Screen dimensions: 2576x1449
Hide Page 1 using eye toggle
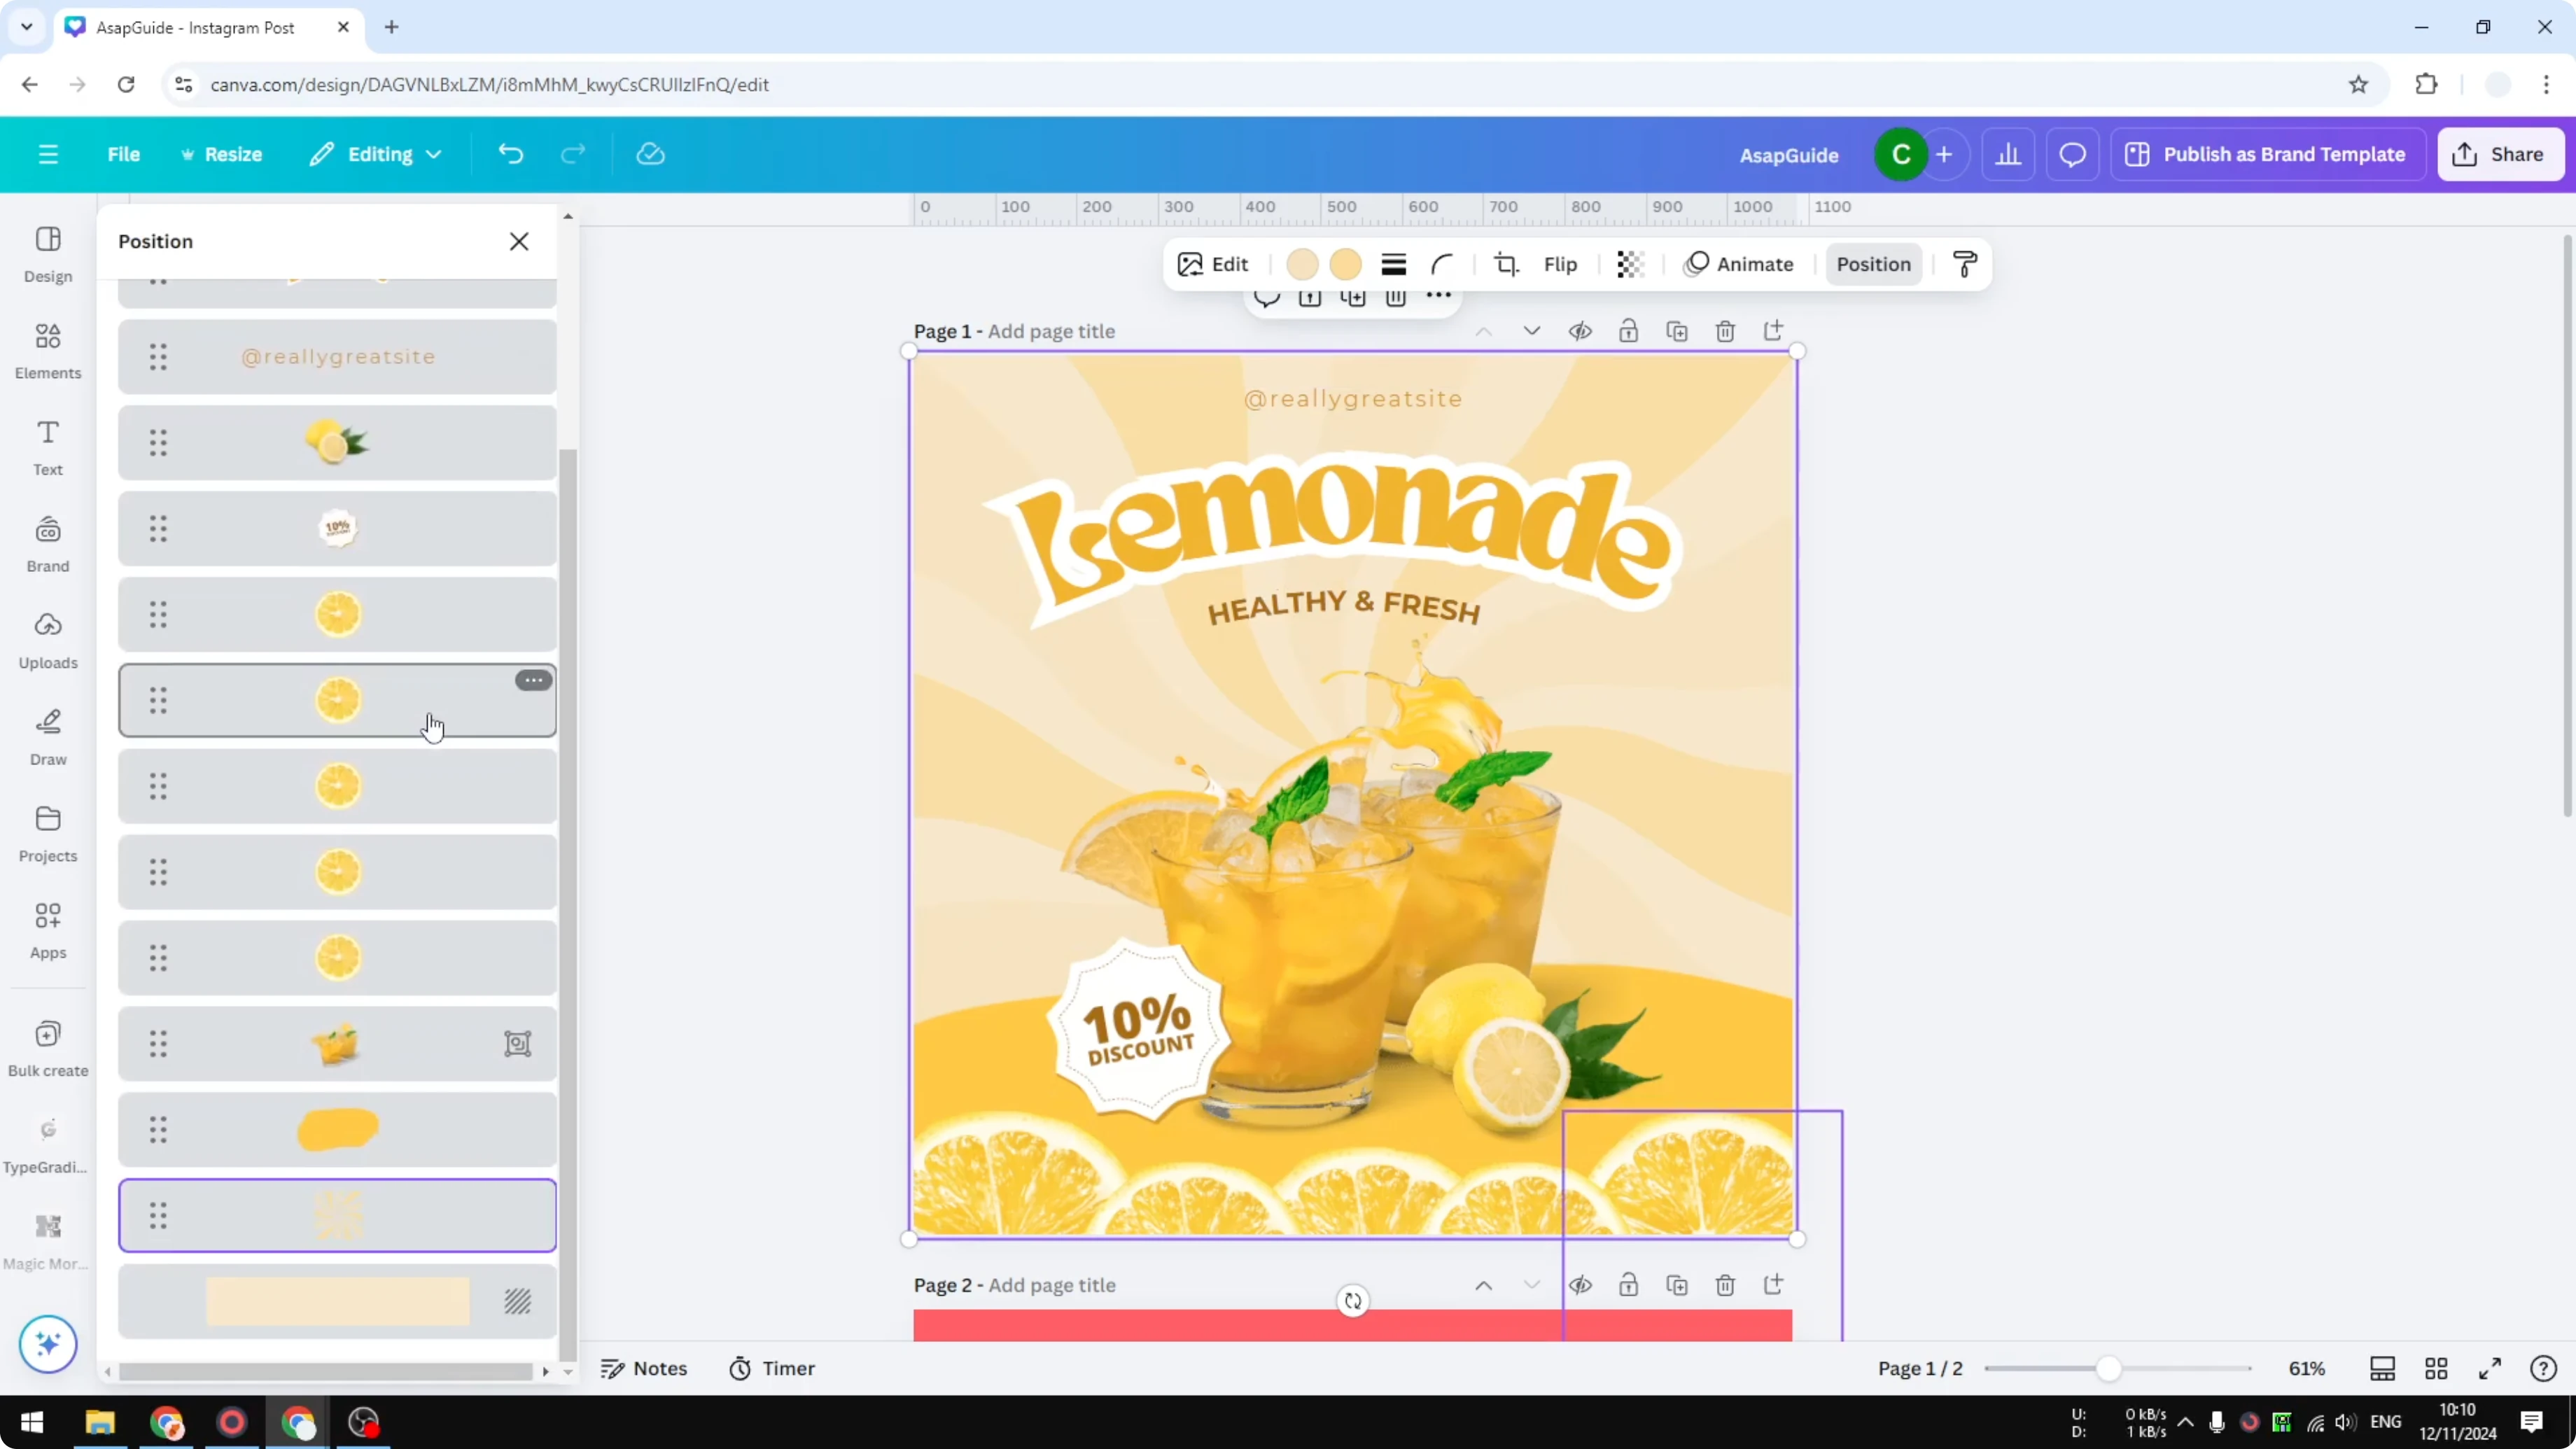[x=1581, y=330]
